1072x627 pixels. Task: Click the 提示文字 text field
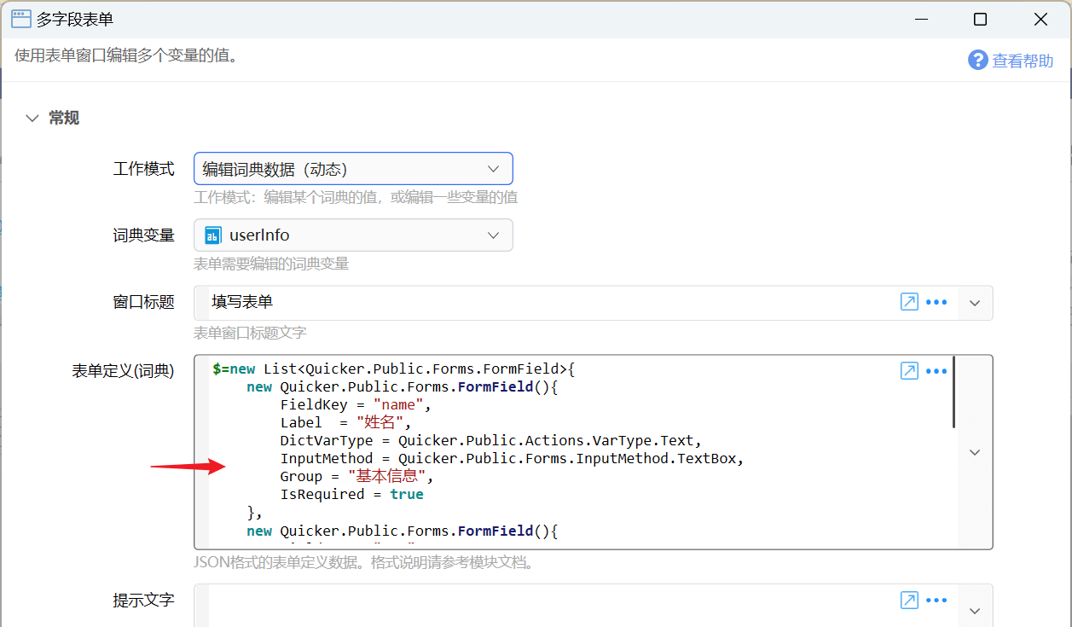coord(546,607)
